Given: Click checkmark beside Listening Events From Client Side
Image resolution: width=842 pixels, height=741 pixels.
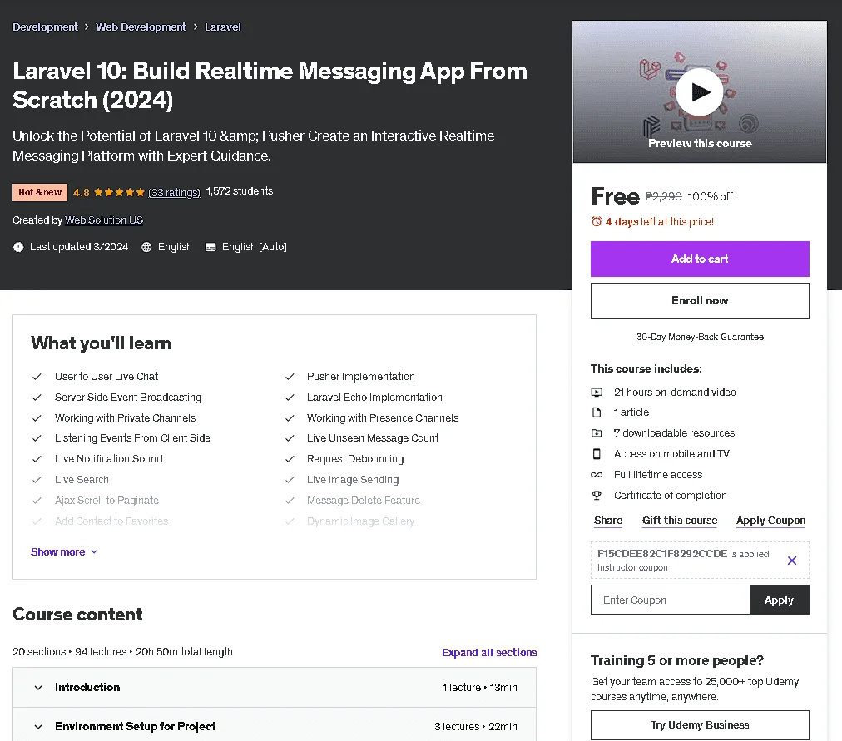Looking at the screenshot, I should point(37,438).
